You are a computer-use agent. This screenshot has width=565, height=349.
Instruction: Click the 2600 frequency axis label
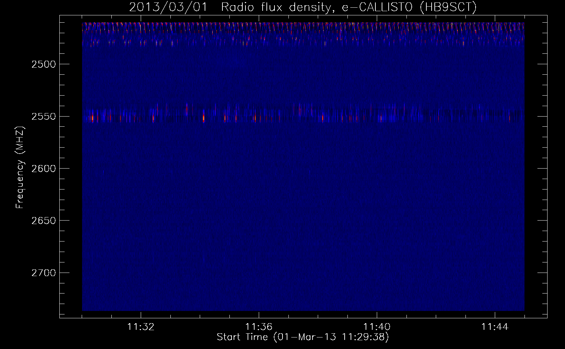44,169
